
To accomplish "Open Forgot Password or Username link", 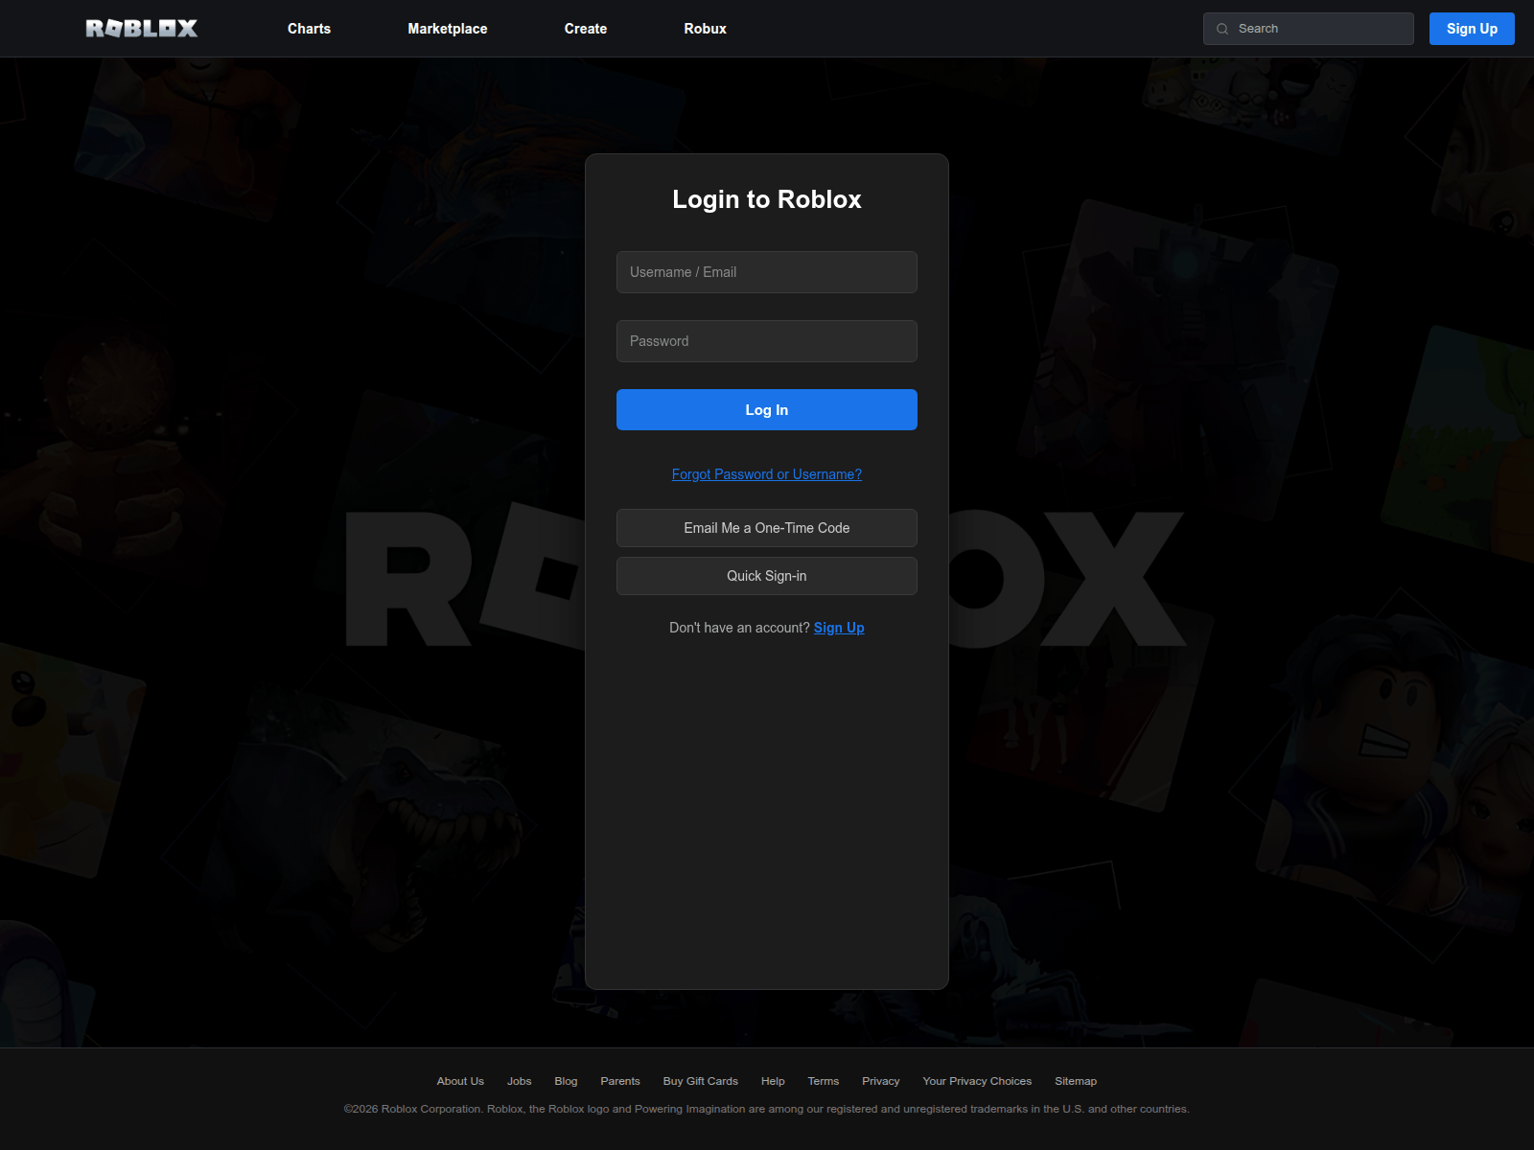I will (x=766, y=474).
